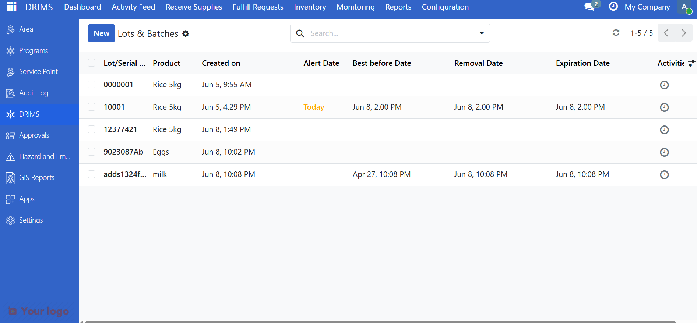
Task: Refresh the list with reload icon
Action: point(616,33)
